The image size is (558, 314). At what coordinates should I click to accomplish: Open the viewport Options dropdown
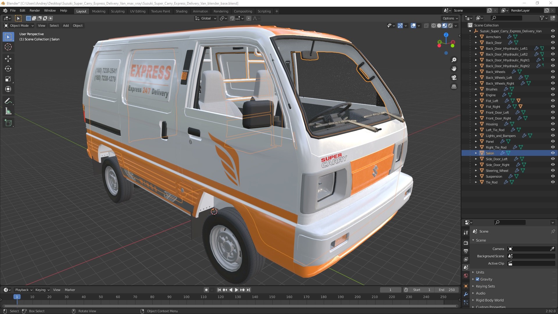pos(450,18)
